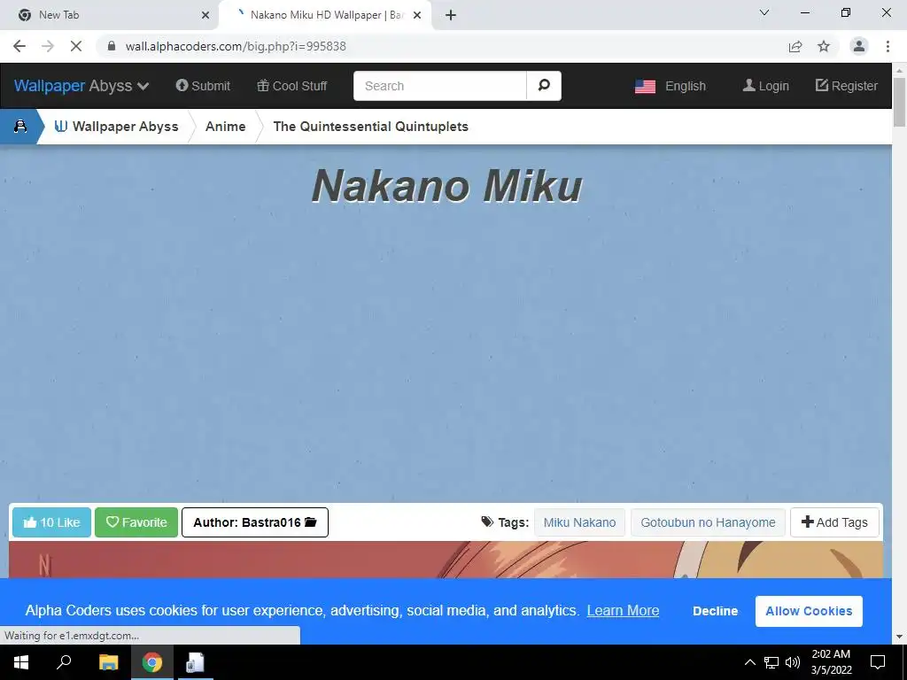Open the volume speaker tray icon
Viewport: 907px width, 680px height.
tap(793, 662)
